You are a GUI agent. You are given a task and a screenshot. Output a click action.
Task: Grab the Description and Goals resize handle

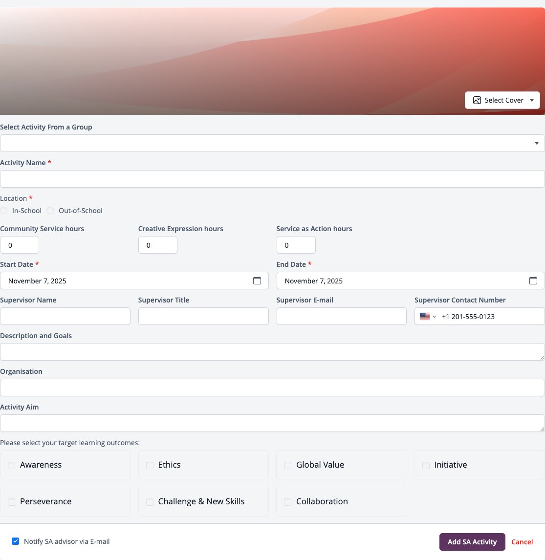coord(542,358)
